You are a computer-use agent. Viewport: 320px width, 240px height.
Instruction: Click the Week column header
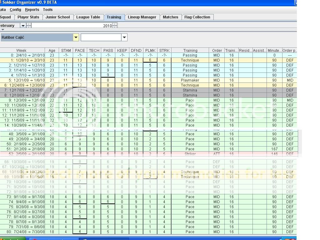[21, 50]
